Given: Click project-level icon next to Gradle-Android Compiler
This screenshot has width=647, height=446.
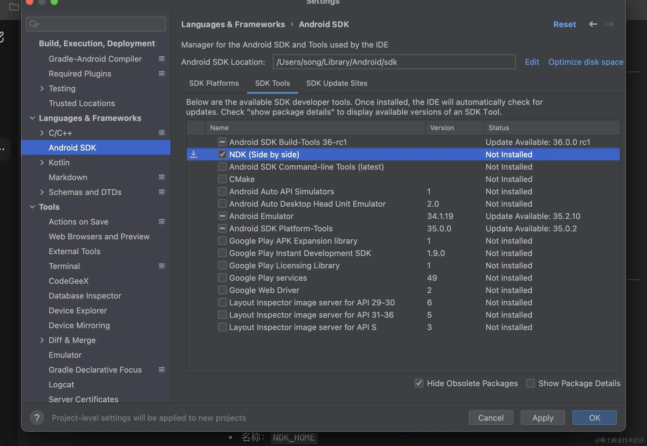Looking at the screenshot, I should (161, 59).
